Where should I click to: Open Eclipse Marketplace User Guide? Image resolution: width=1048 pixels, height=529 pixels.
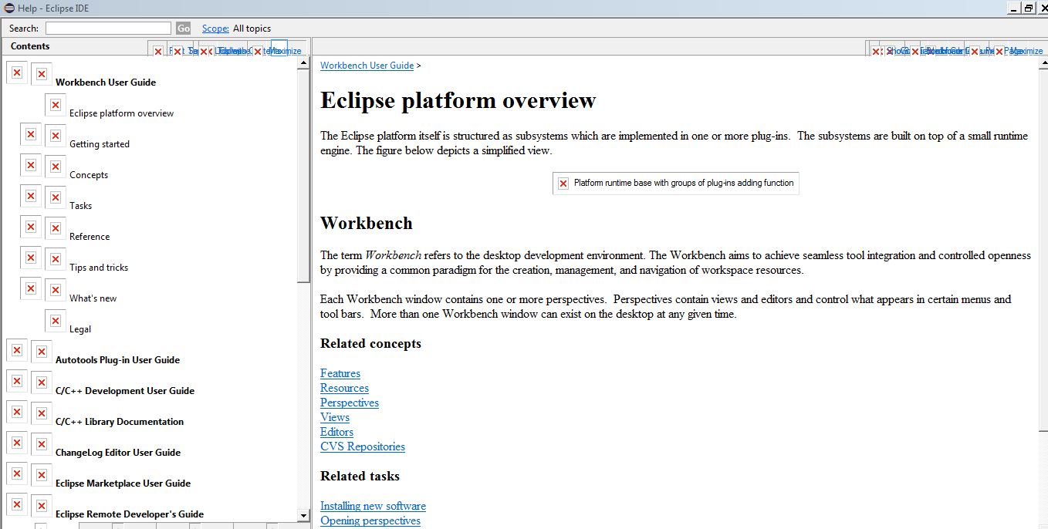click(123, 484)
